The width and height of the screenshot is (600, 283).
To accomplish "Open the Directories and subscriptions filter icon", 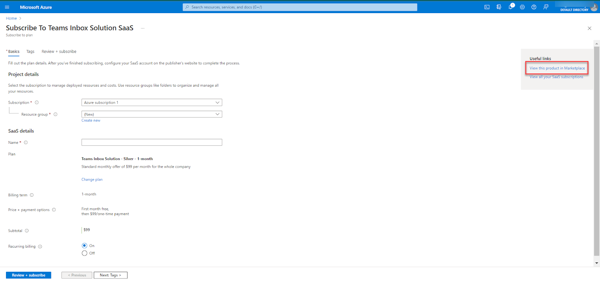I will [x=499, y=7].
